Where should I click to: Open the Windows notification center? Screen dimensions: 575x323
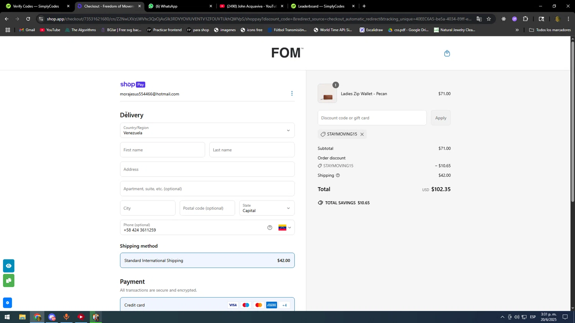click(x=565, y=317)
